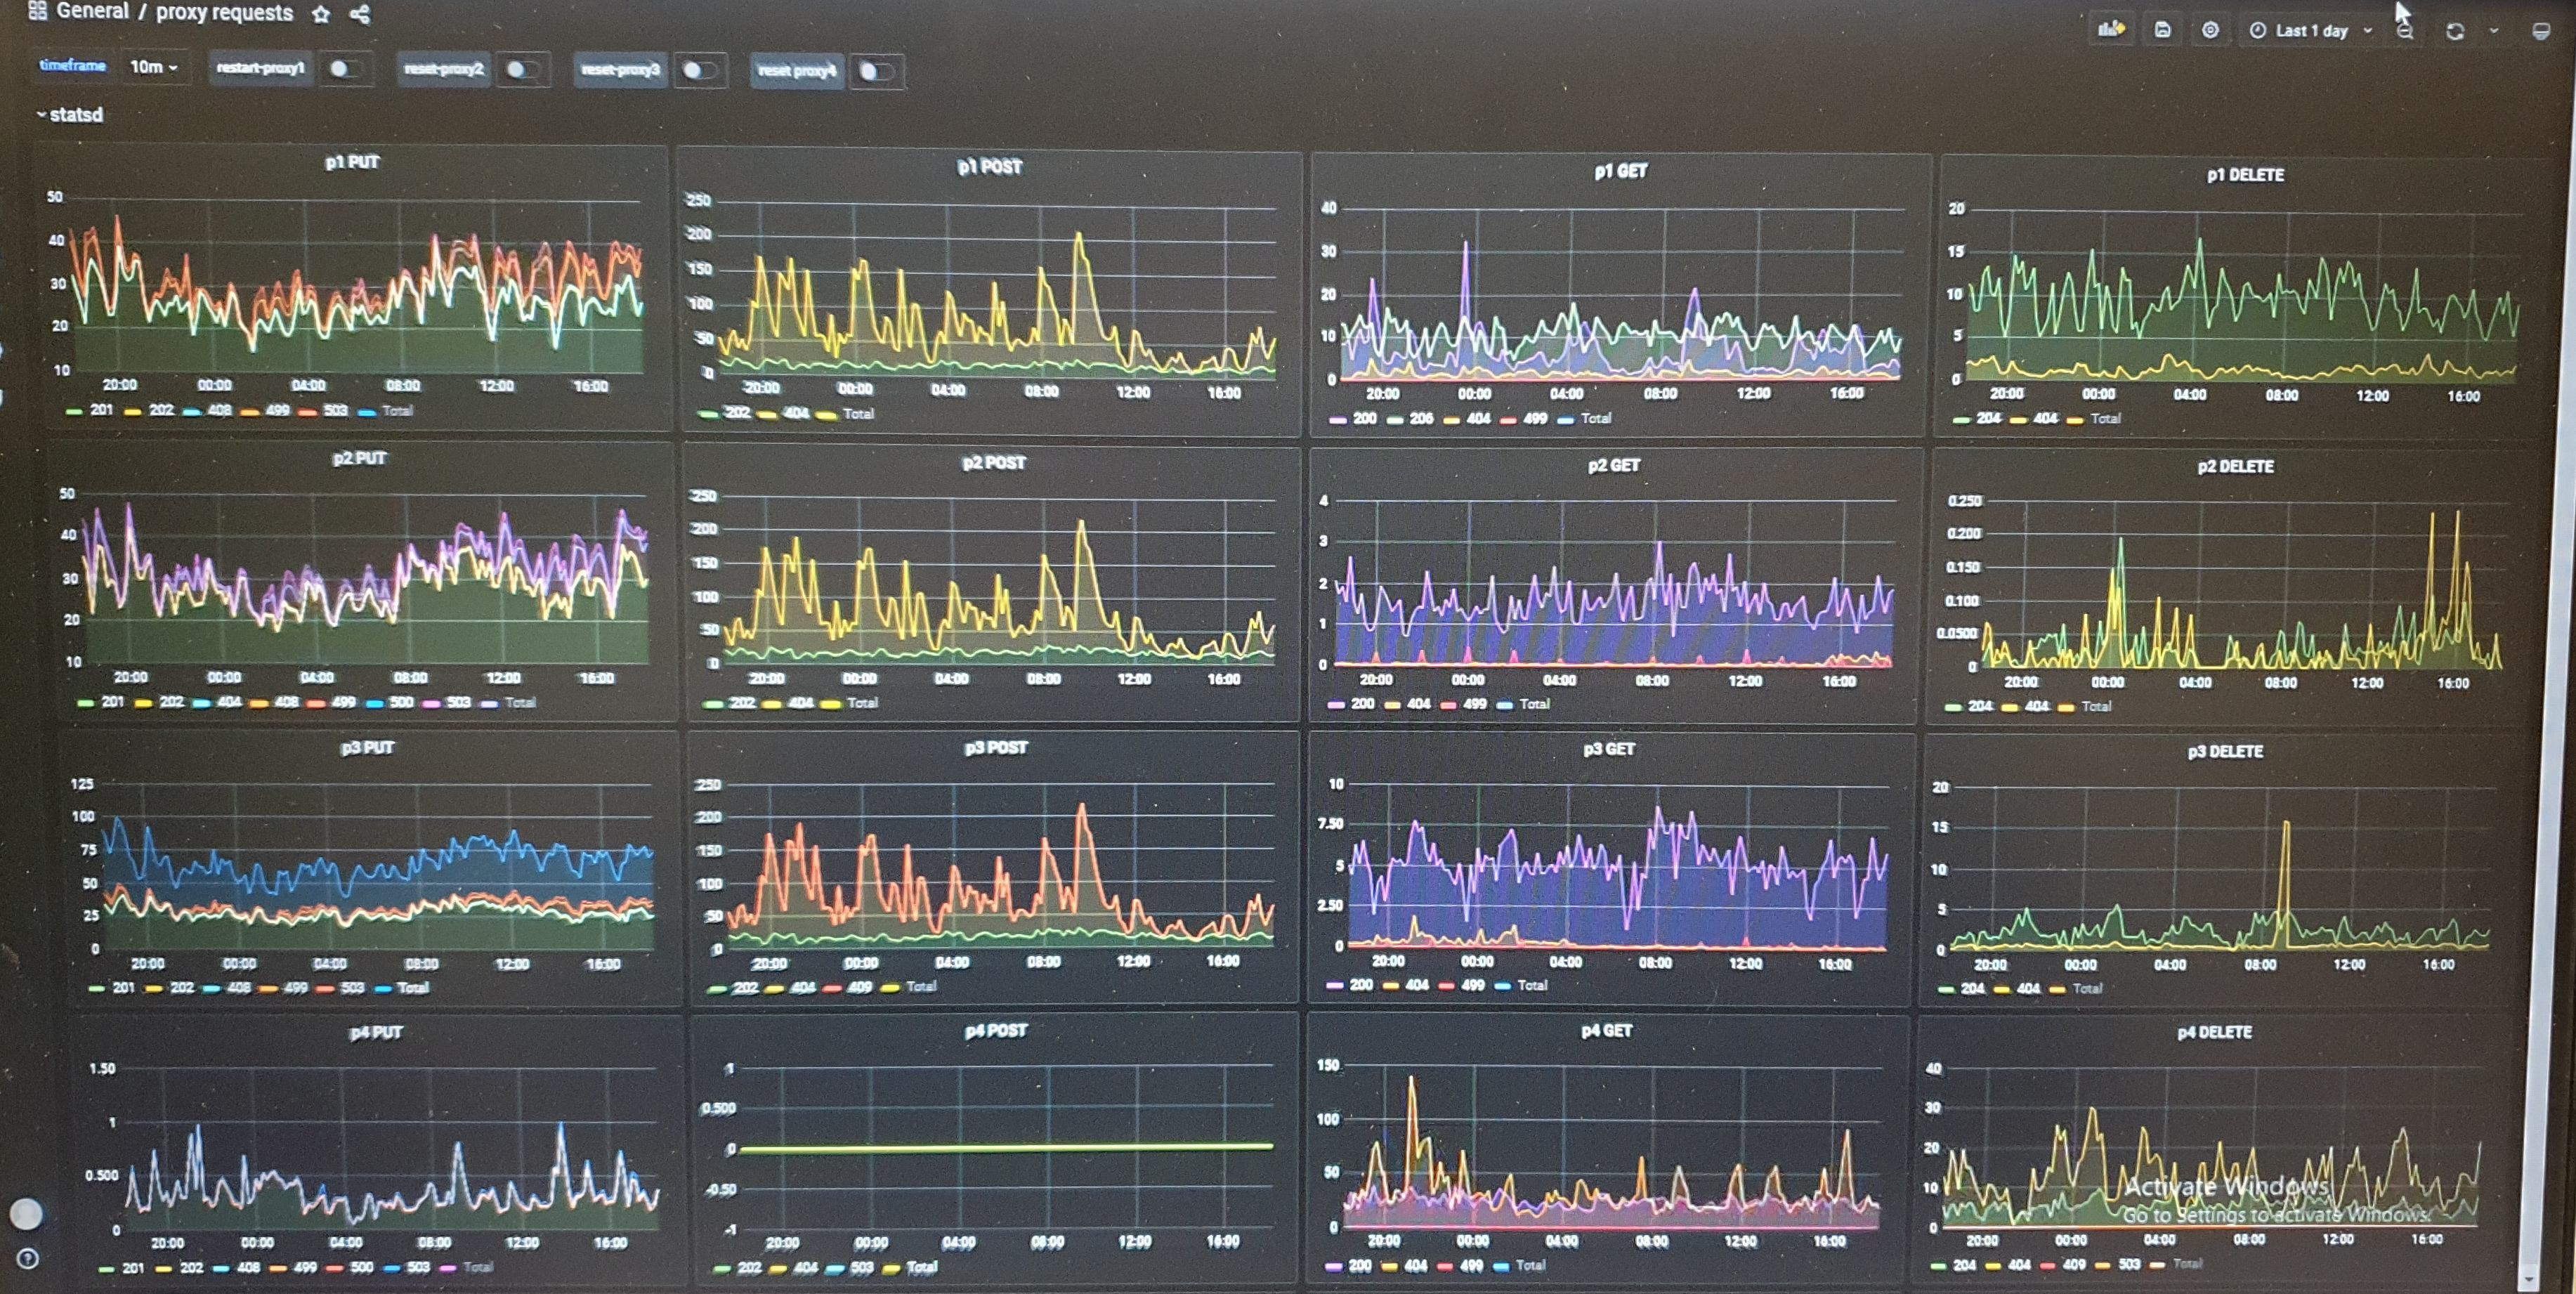Refresh the dashboard
Screen dimensions: 2576x1294
[2454, 31]
